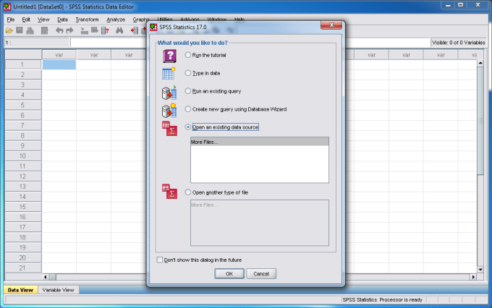Click the Open file folder toolbar icon
The height and width of the screenshot is (308, 492).
pos(9,30)
